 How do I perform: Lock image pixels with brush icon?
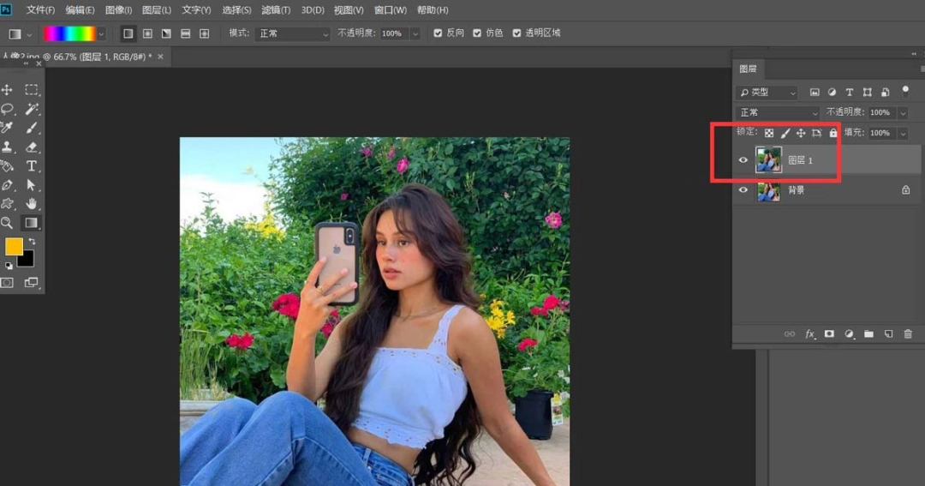pos(785,134)
